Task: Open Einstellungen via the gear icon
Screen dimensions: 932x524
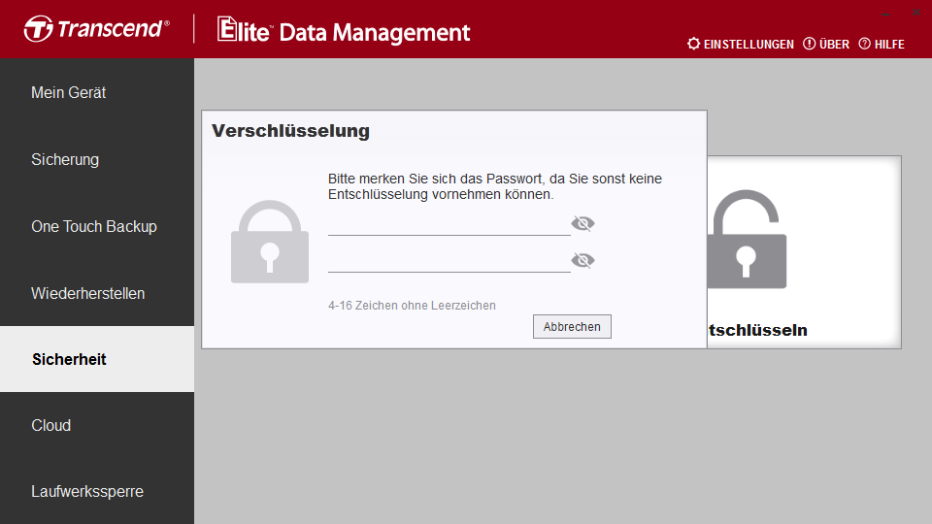Action: tap(693, 44)
